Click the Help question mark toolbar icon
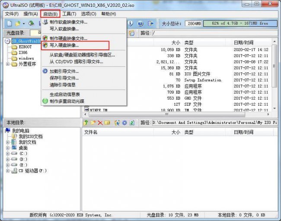 (x=140, y=23)
